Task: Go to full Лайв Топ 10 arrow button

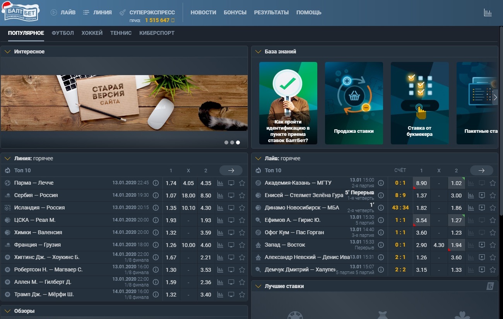Action: 482,170
